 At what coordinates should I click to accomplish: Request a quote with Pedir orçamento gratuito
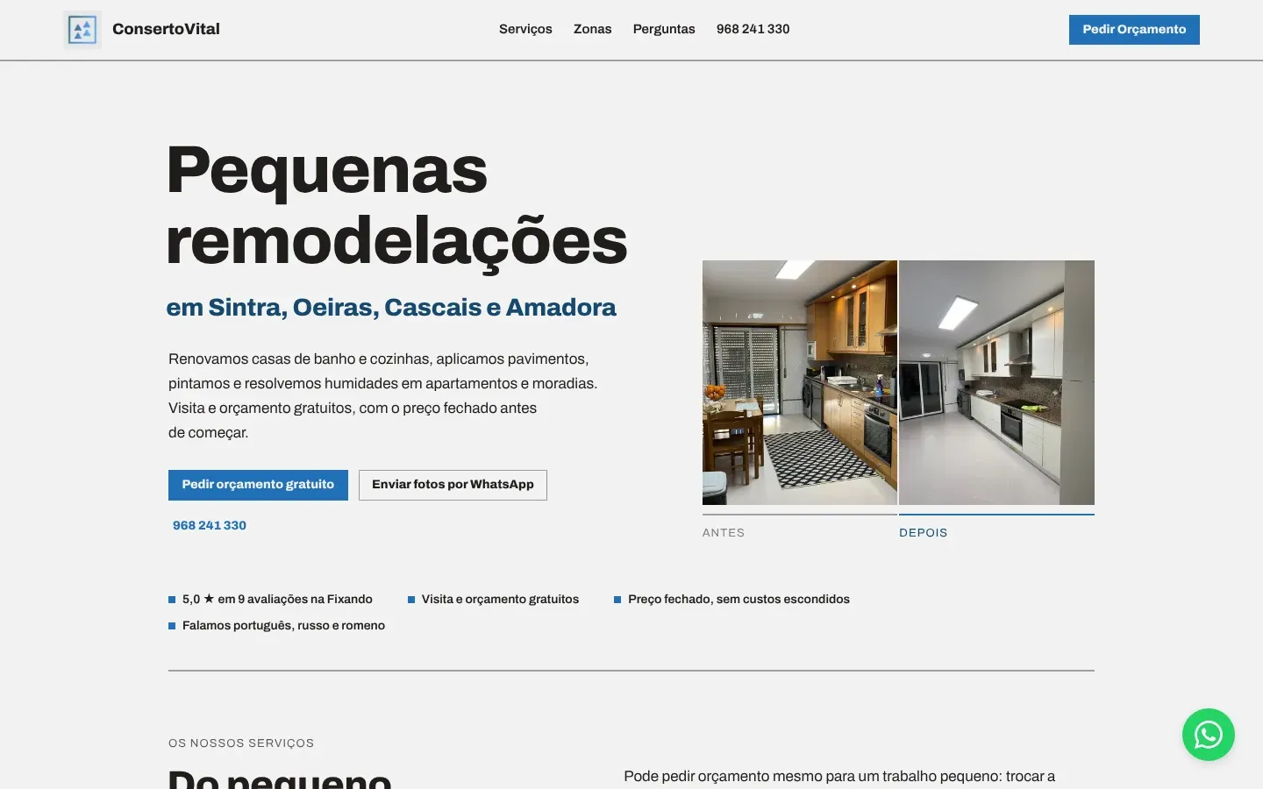(258, 485)
